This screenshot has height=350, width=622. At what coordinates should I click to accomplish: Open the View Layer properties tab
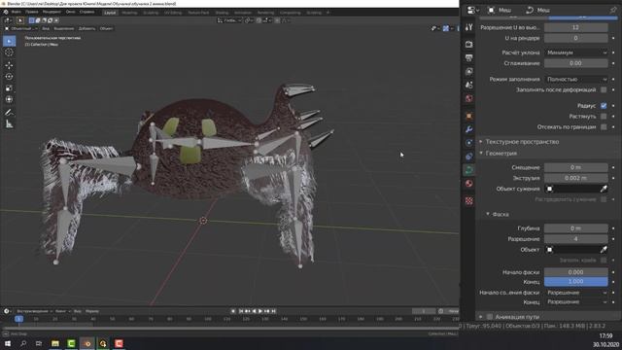(x=468, y=71)
